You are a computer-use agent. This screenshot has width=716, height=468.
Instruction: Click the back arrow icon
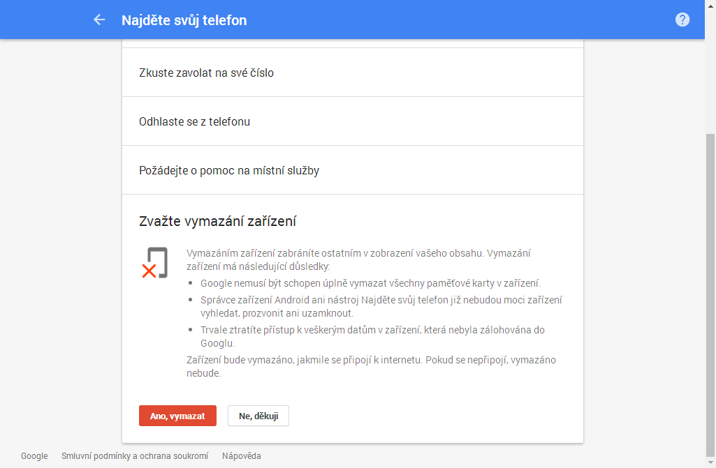[x=99, y=20]
